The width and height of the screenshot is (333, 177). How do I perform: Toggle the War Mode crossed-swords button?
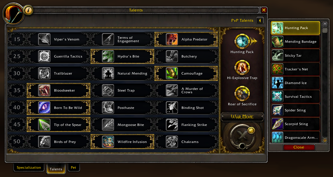click(x=242, y=135)
